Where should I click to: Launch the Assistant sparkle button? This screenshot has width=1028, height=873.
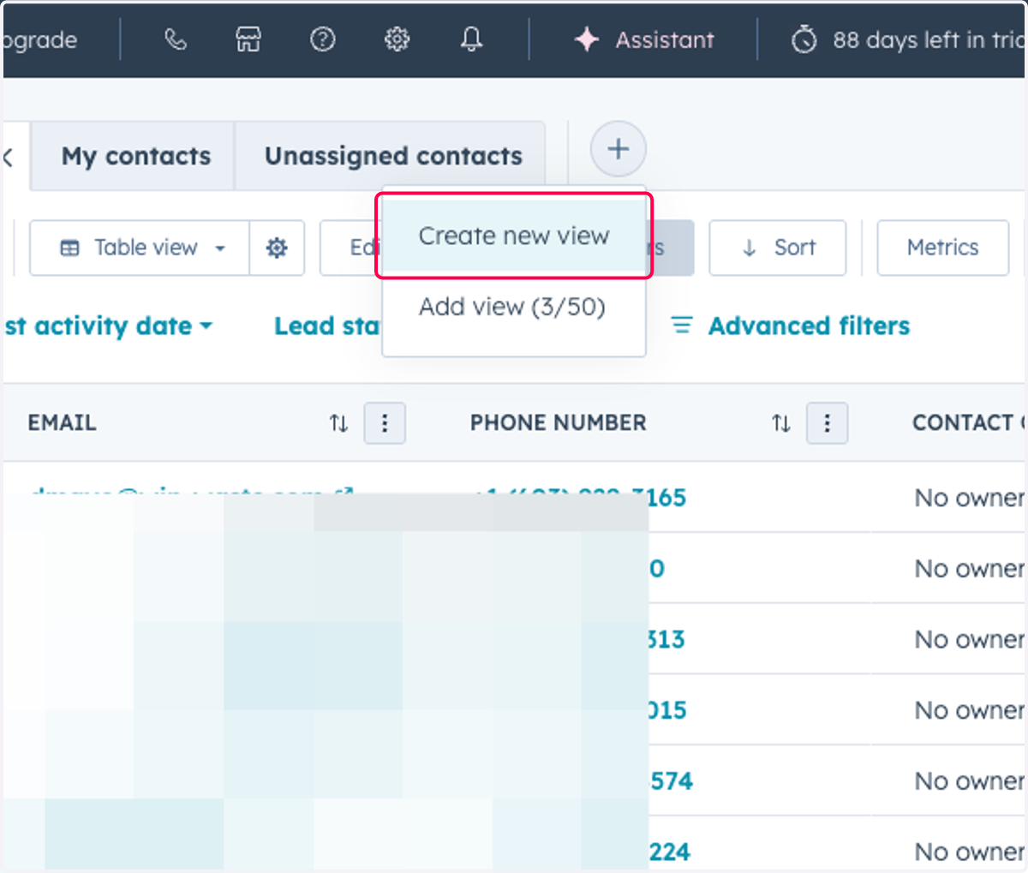point(644,39)
